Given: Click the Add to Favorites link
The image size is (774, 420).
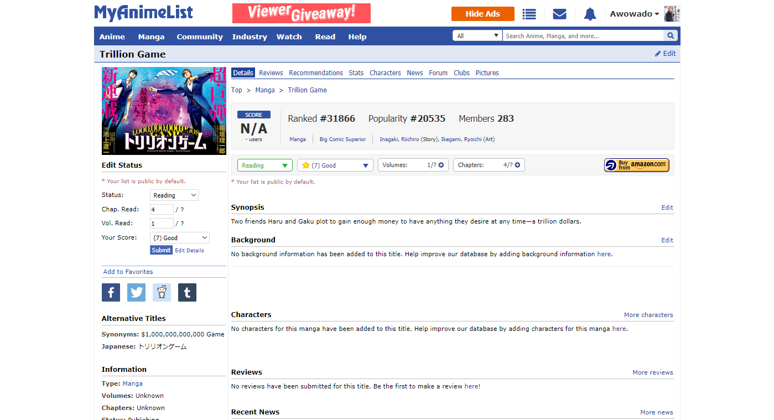Looking at the screenshot, I should (x=128, y=272).
